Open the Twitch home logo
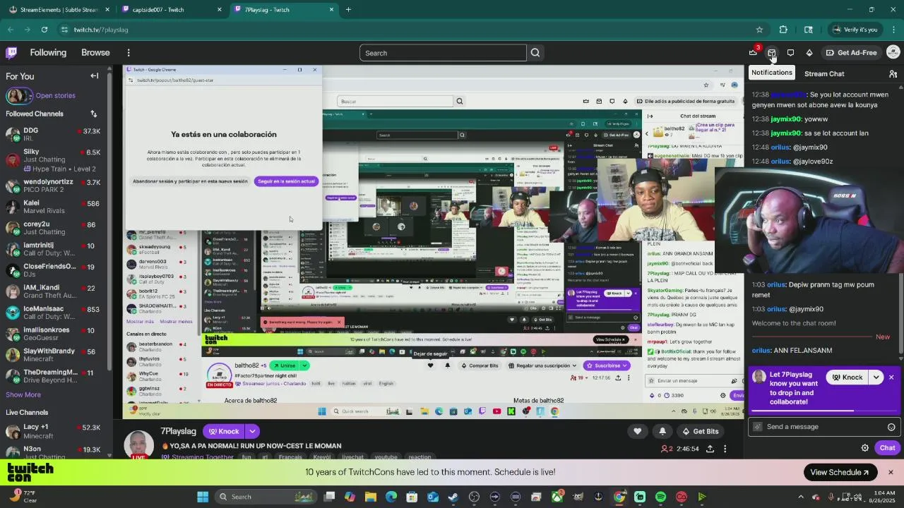Image resolution: width=904 pixels, height=508 pixels. click(11, 53)
